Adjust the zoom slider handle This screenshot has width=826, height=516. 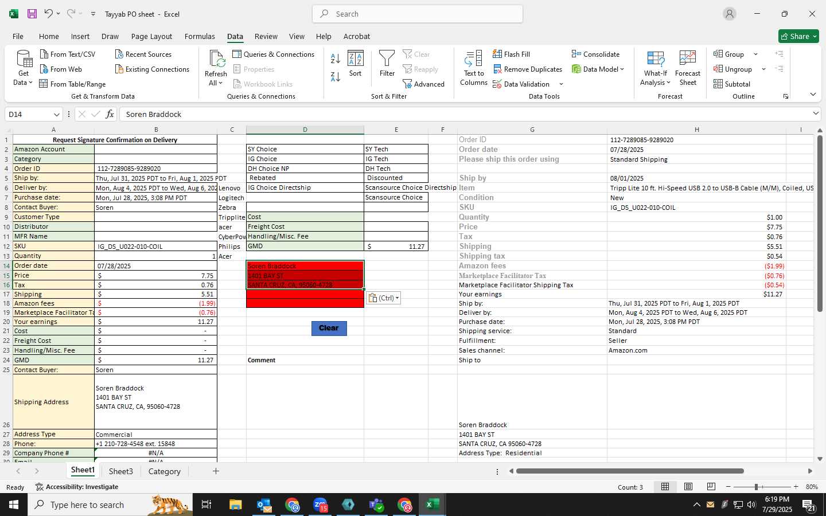tap(757, 487)
